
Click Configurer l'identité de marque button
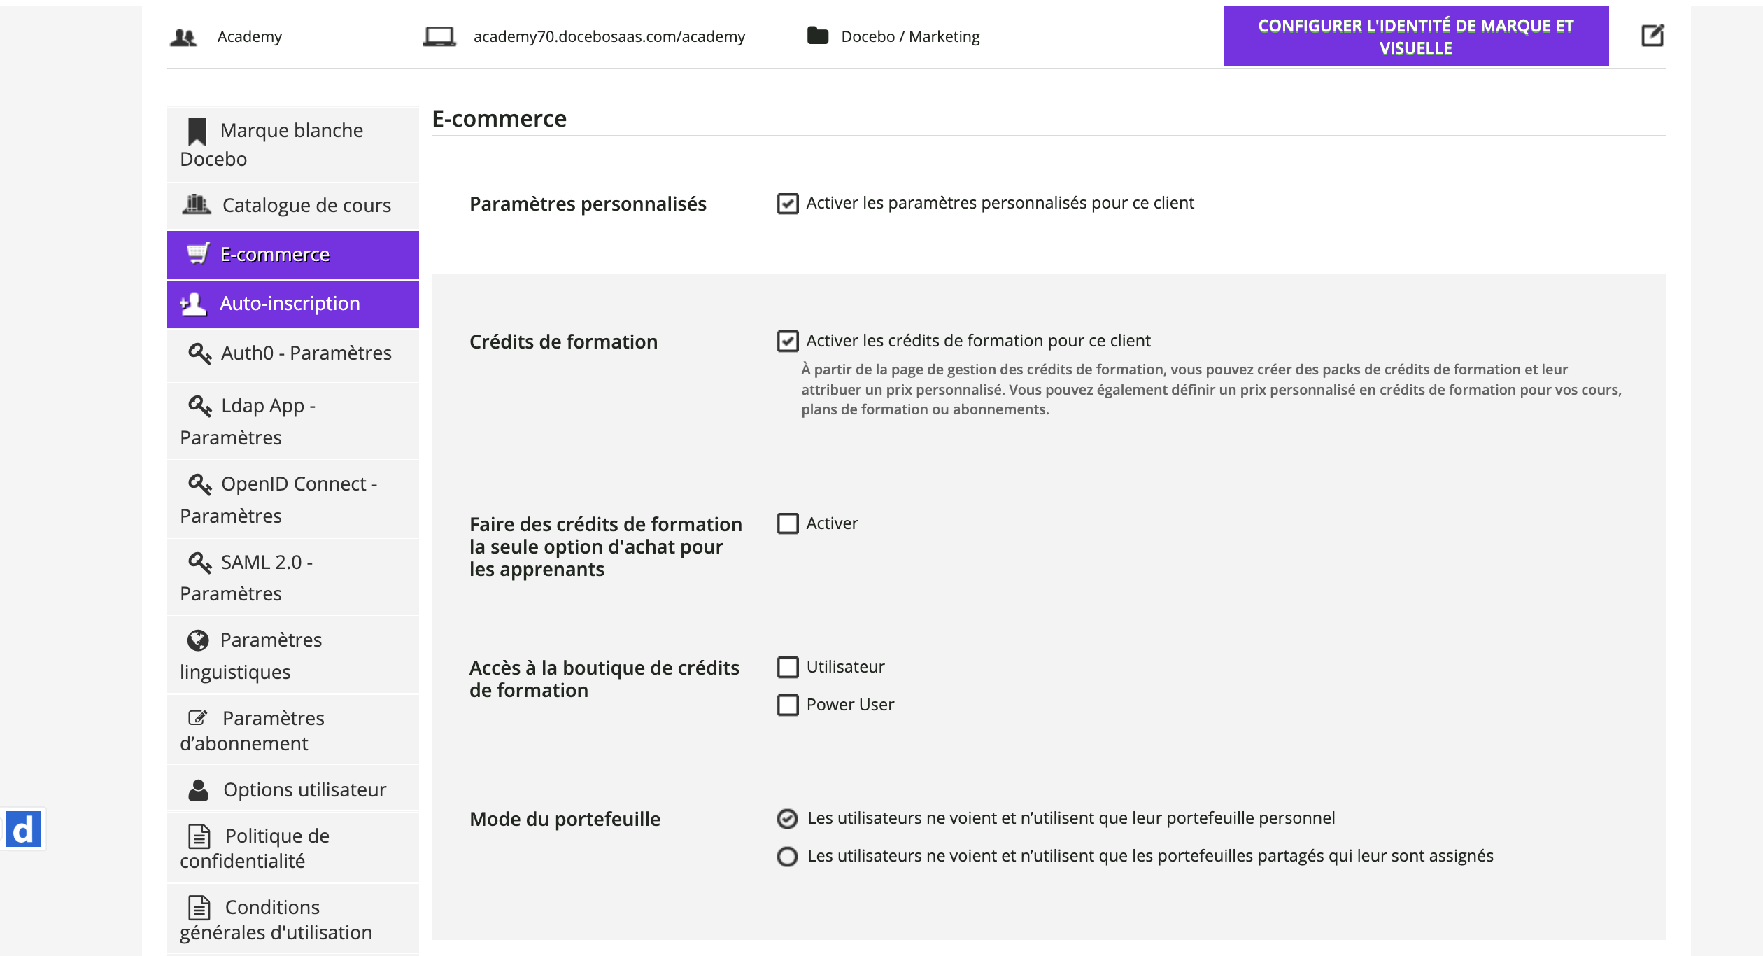coord(1415,36)
